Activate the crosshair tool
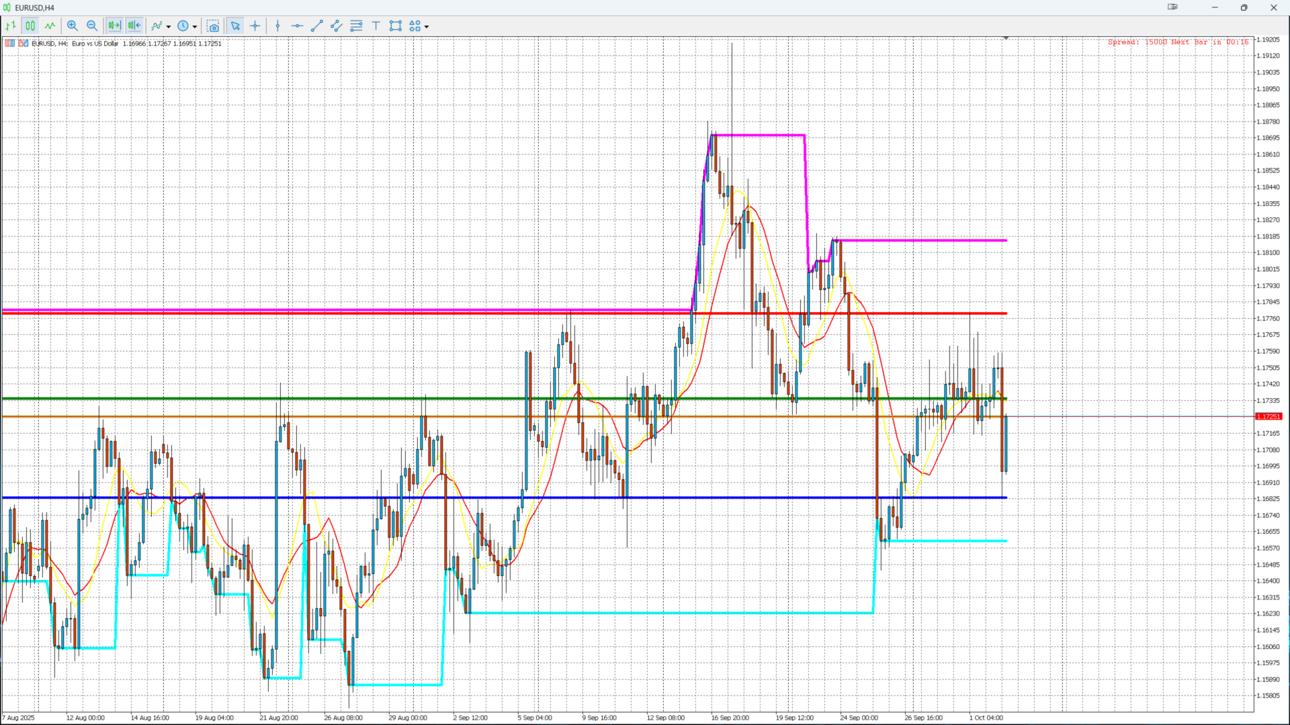The height and width of the screenshot is (725, 1290). click(255, 26)
